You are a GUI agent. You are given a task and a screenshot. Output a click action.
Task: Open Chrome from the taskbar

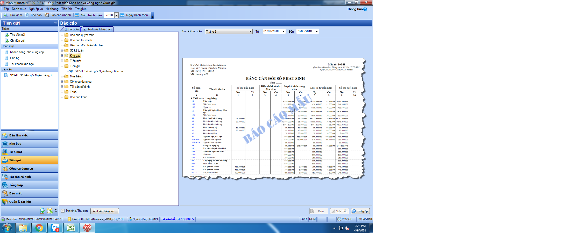[x=39, y=228]
